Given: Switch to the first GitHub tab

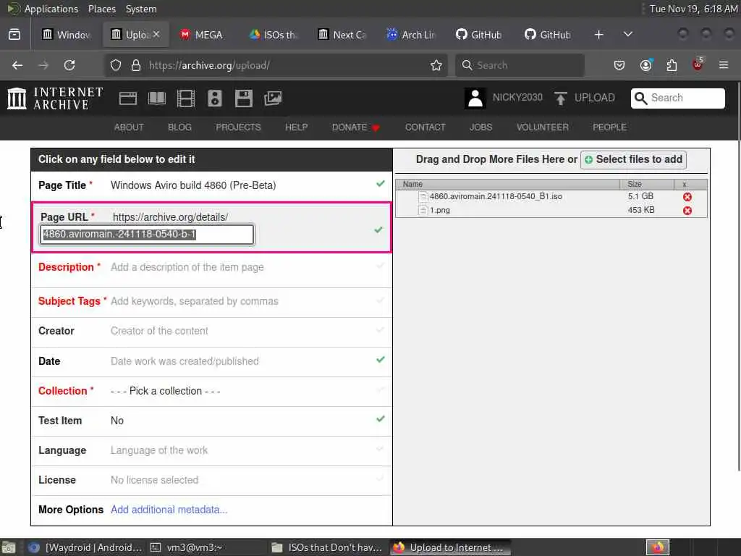Looking at the screenshot, I should coord(479,35).
